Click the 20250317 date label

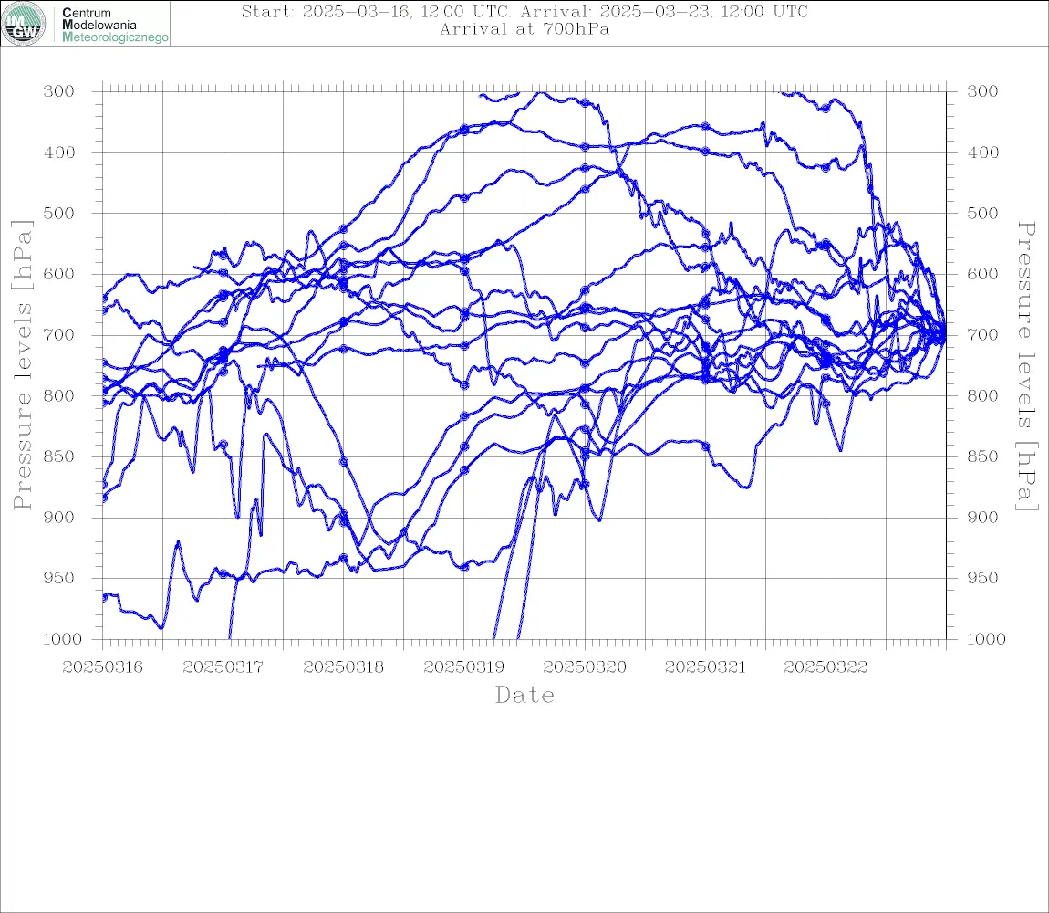point(223,667)
